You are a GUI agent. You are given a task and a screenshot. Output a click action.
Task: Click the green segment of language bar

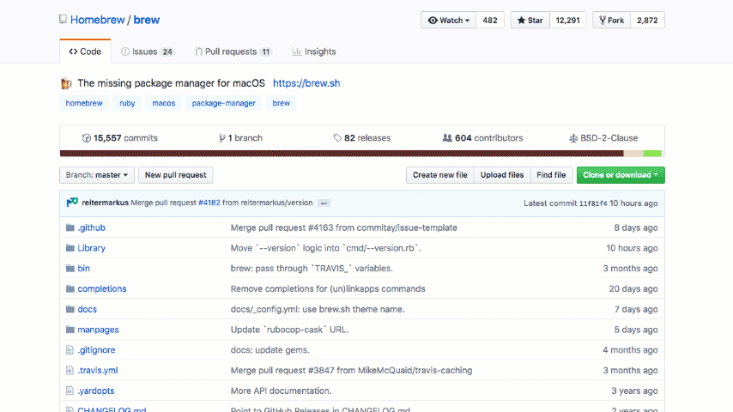(x=652, y=154)
